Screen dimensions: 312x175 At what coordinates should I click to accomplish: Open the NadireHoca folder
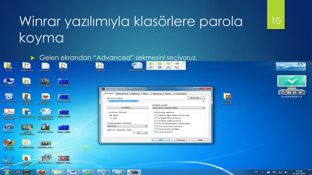(x=27, y=113)
